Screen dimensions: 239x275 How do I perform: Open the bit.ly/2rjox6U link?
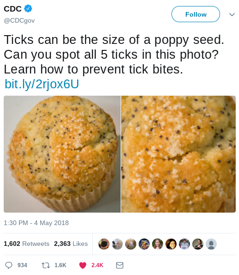click(42, 84)
